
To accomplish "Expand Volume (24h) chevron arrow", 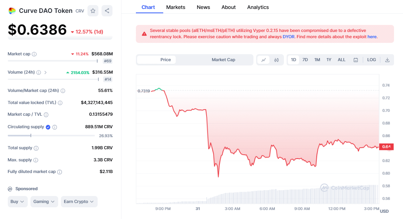I will coord(45,72).
